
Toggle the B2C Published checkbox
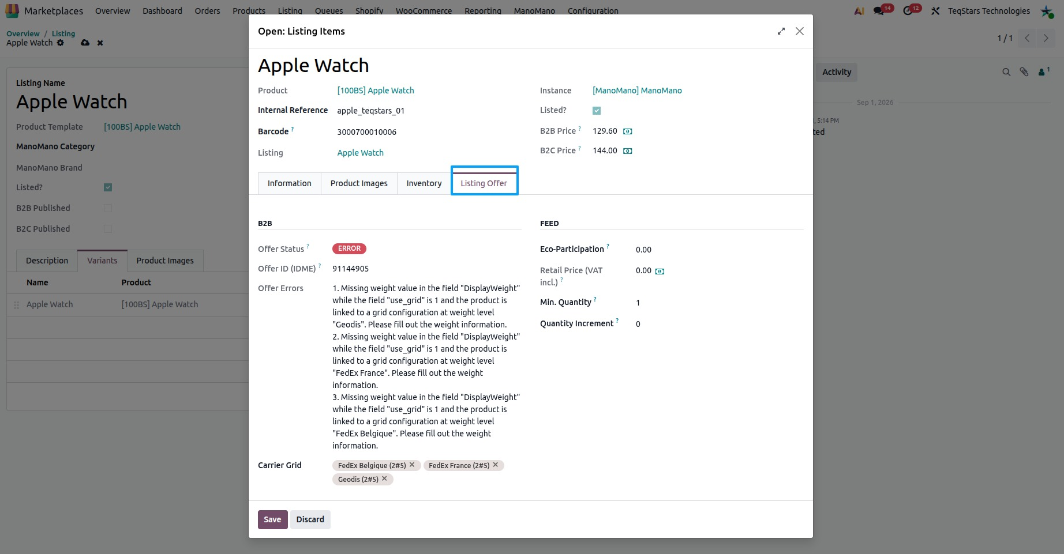(x=108, y=229)
